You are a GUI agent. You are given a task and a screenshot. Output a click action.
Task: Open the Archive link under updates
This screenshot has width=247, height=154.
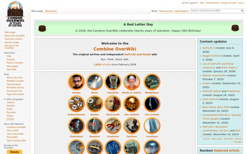tap(207, 139)
